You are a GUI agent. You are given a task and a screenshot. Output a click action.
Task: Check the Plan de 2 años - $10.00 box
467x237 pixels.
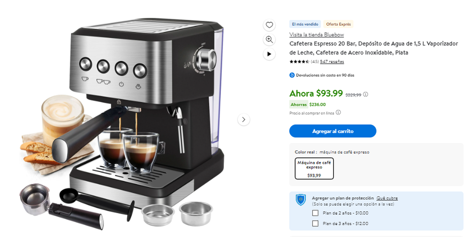pos(315,213)
